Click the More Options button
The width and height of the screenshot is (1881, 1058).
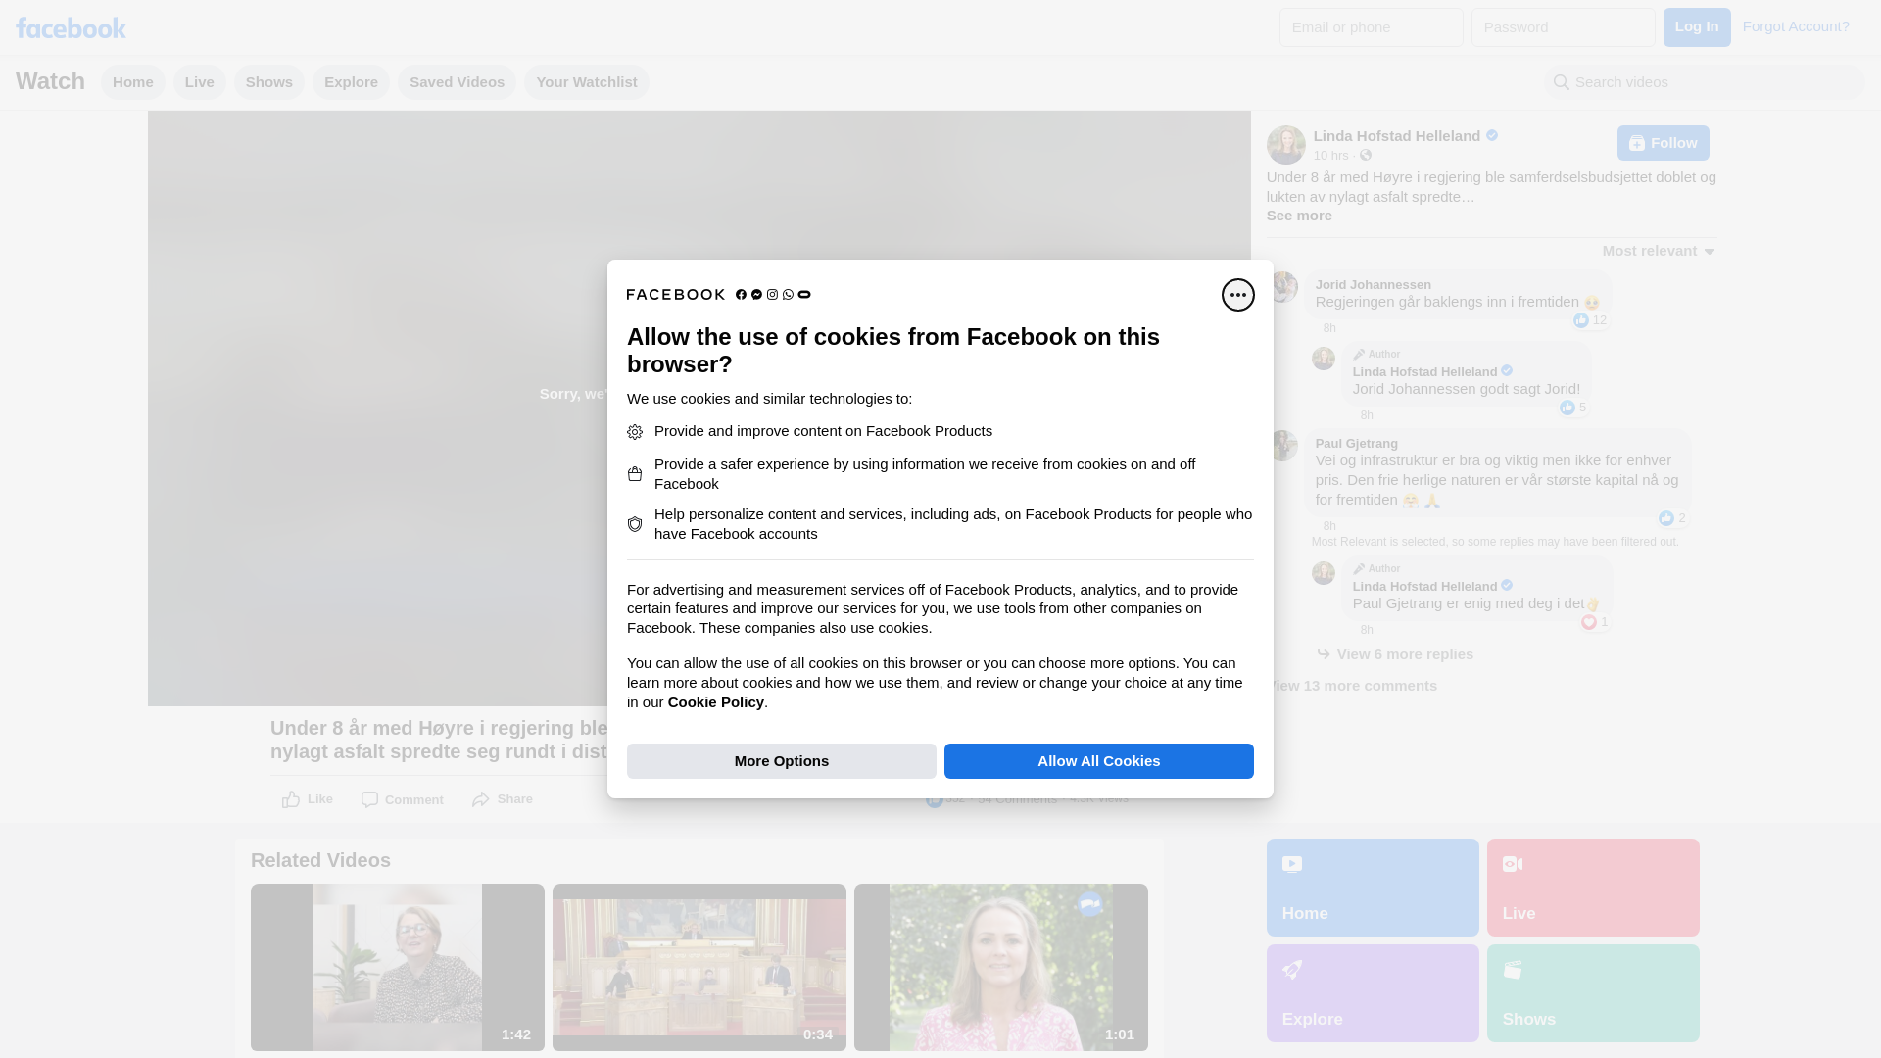[781, 761]
